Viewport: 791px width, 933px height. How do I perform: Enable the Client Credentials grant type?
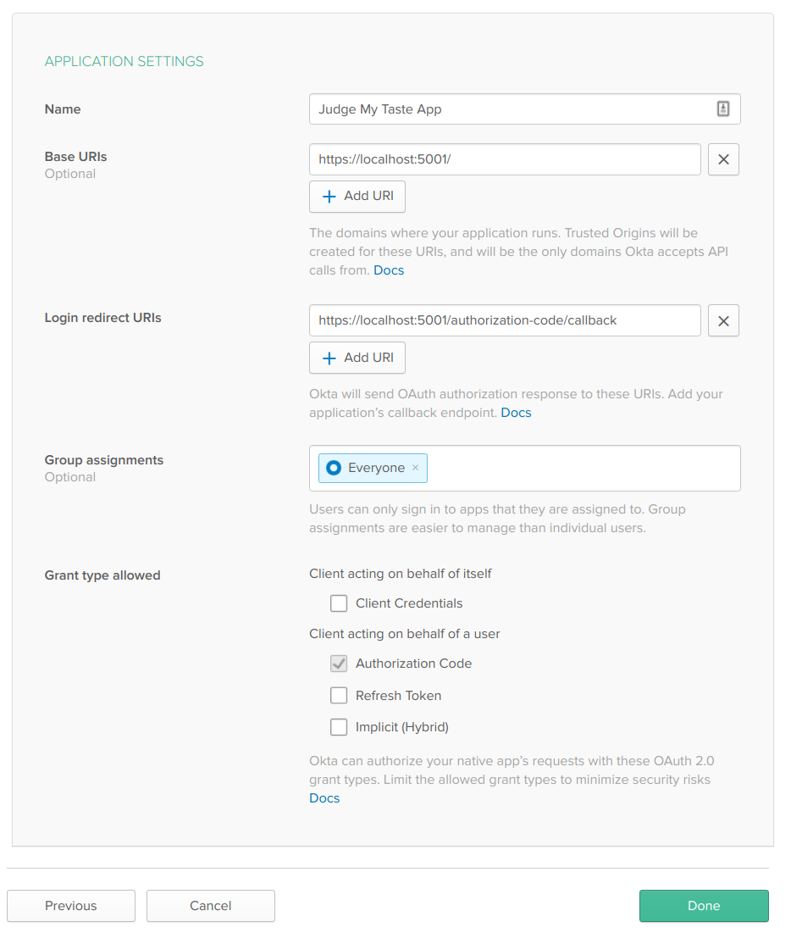[x=339, y=603]
